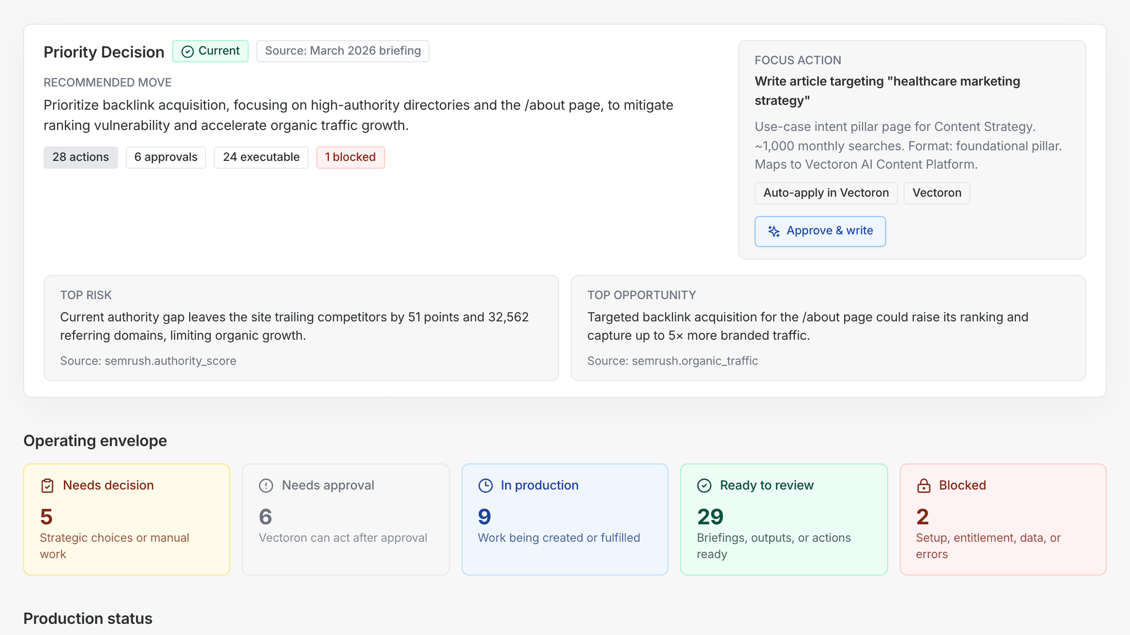Select the Vectoron tag
Viewport: 1130px width, 635px height.
point(937,193)
